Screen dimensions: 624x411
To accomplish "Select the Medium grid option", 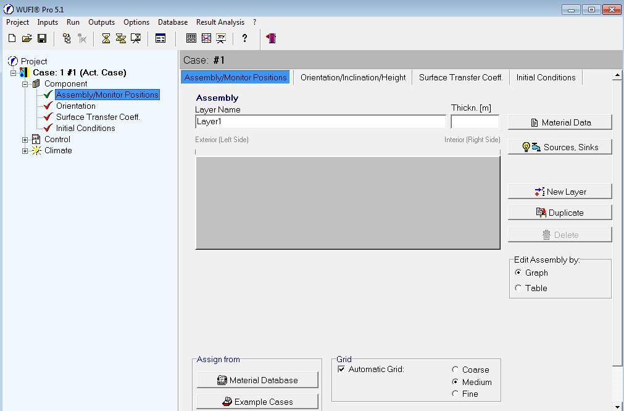I will (x=456, y=382).
